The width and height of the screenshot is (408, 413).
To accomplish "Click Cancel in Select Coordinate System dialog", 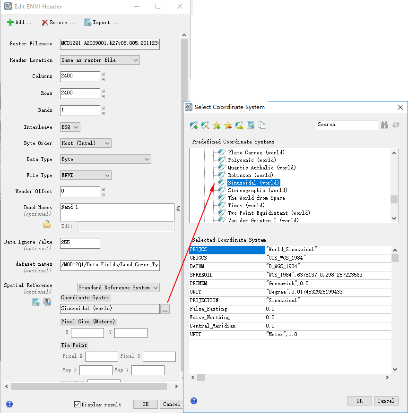I will click(386, 401).
